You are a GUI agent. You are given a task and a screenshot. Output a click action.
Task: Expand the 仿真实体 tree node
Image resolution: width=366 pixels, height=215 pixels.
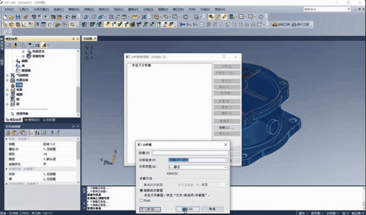pos(7,80)
